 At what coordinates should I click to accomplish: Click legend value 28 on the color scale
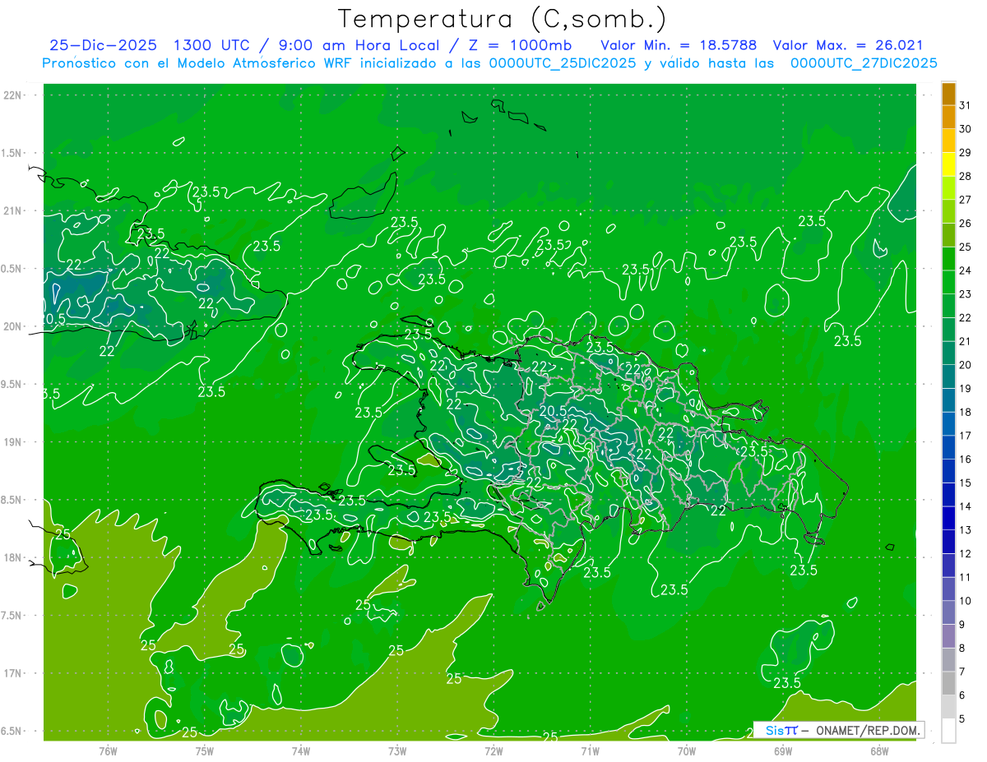(x=966, y=177)
